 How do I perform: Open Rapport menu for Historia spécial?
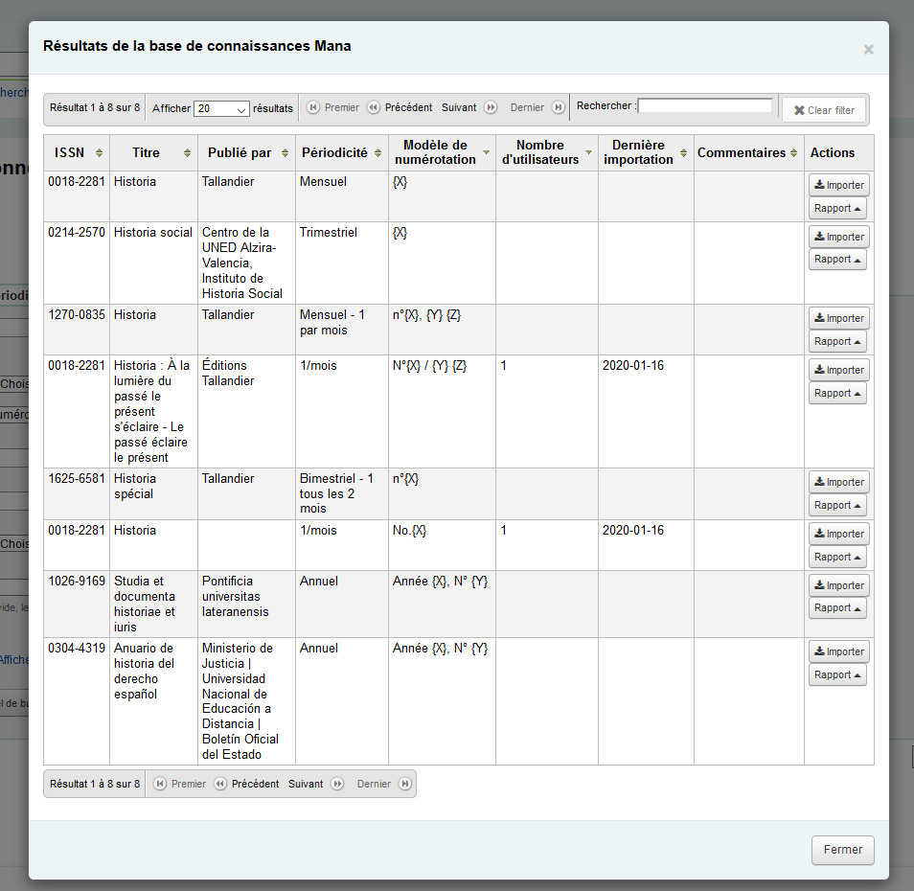coord(837,505)
